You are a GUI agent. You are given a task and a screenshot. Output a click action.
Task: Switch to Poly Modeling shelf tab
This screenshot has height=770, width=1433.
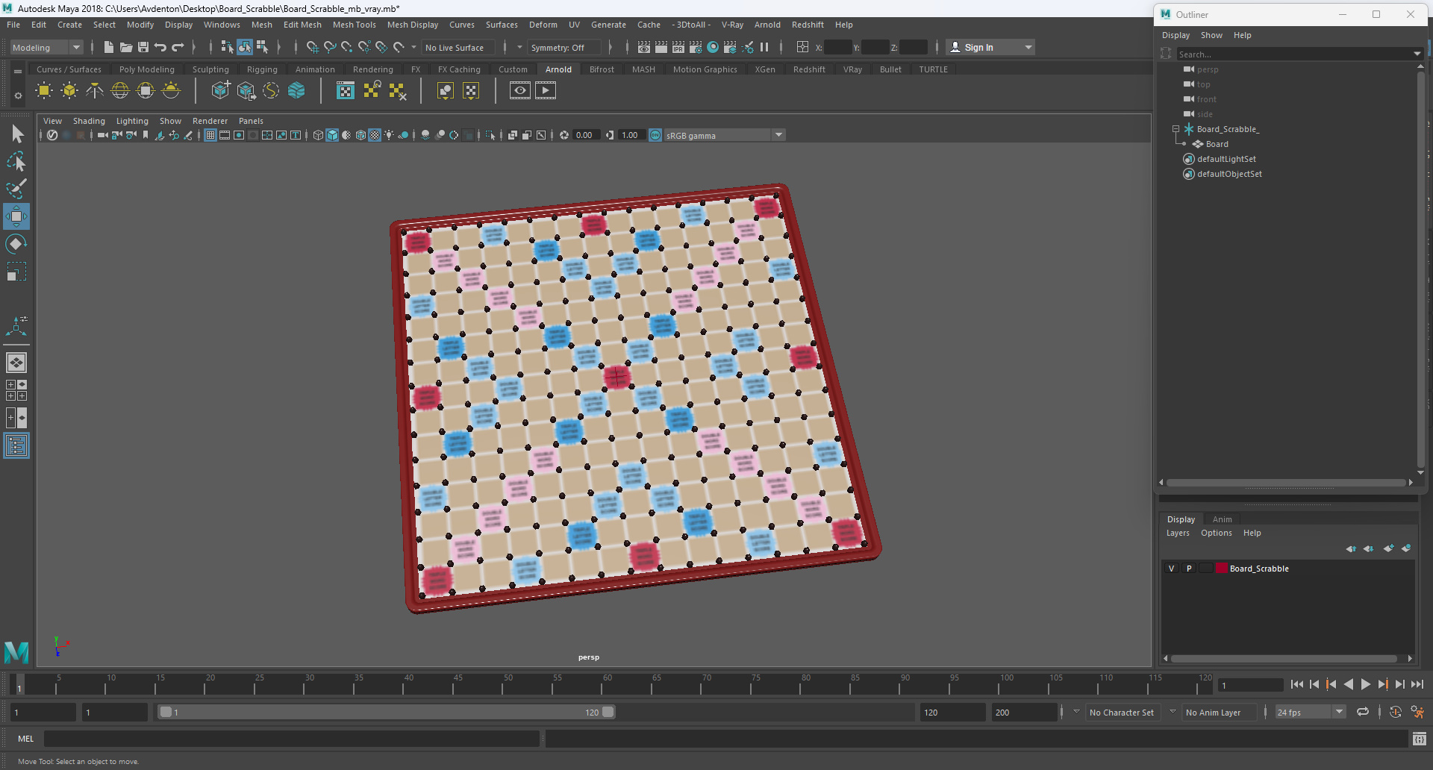coord(147,69)
